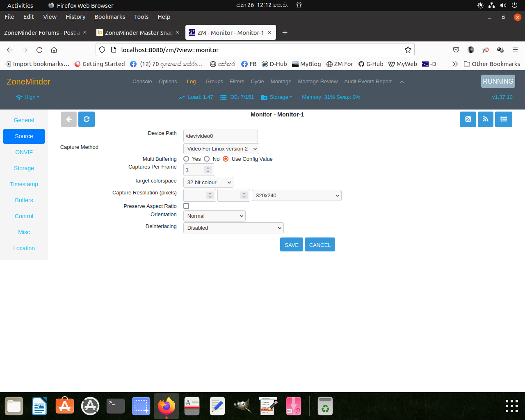Viewport: 525px width, 420px height.
Task: Click the Captures Per Frame stepper field
Action: (199, 169)
